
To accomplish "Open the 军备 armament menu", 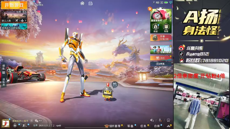I will (x=131, y=126).
